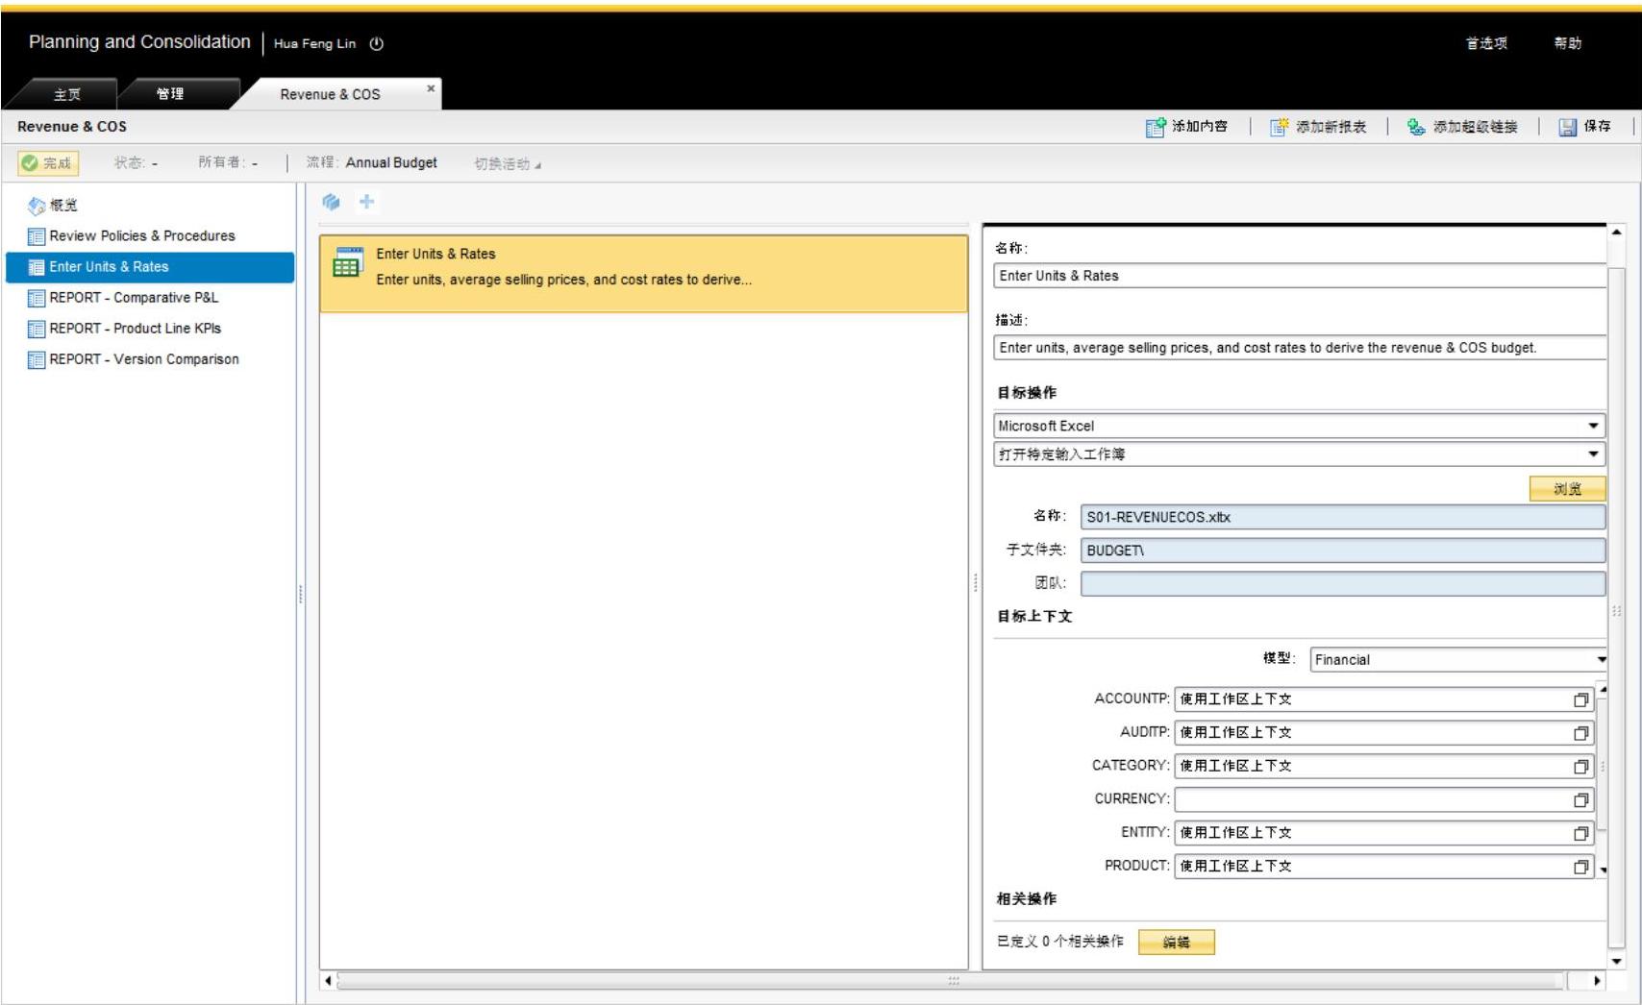Click the 添加内容 label in the toolbar

click(1200, 126)
